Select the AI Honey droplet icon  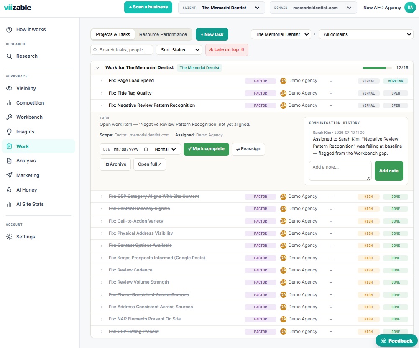click(x=9, y=190)
